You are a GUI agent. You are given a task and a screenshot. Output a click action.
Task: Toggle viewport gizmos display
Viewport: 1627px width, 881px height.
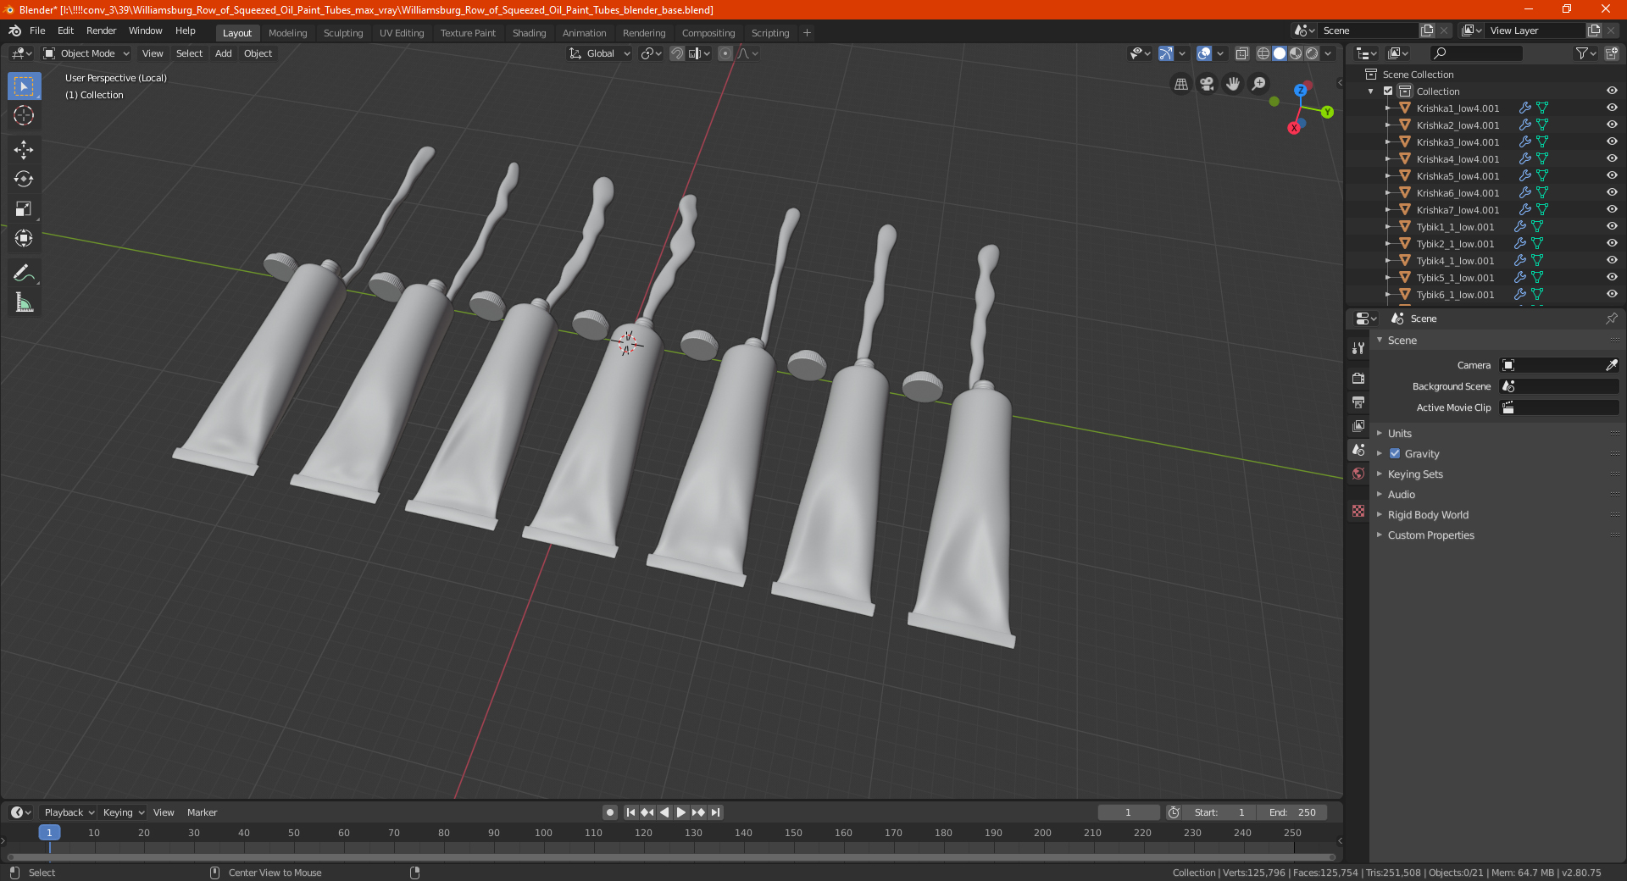(x=1166, y=53)
